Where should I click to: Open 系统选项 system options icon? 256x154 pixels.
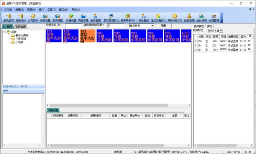click(9, 18)
